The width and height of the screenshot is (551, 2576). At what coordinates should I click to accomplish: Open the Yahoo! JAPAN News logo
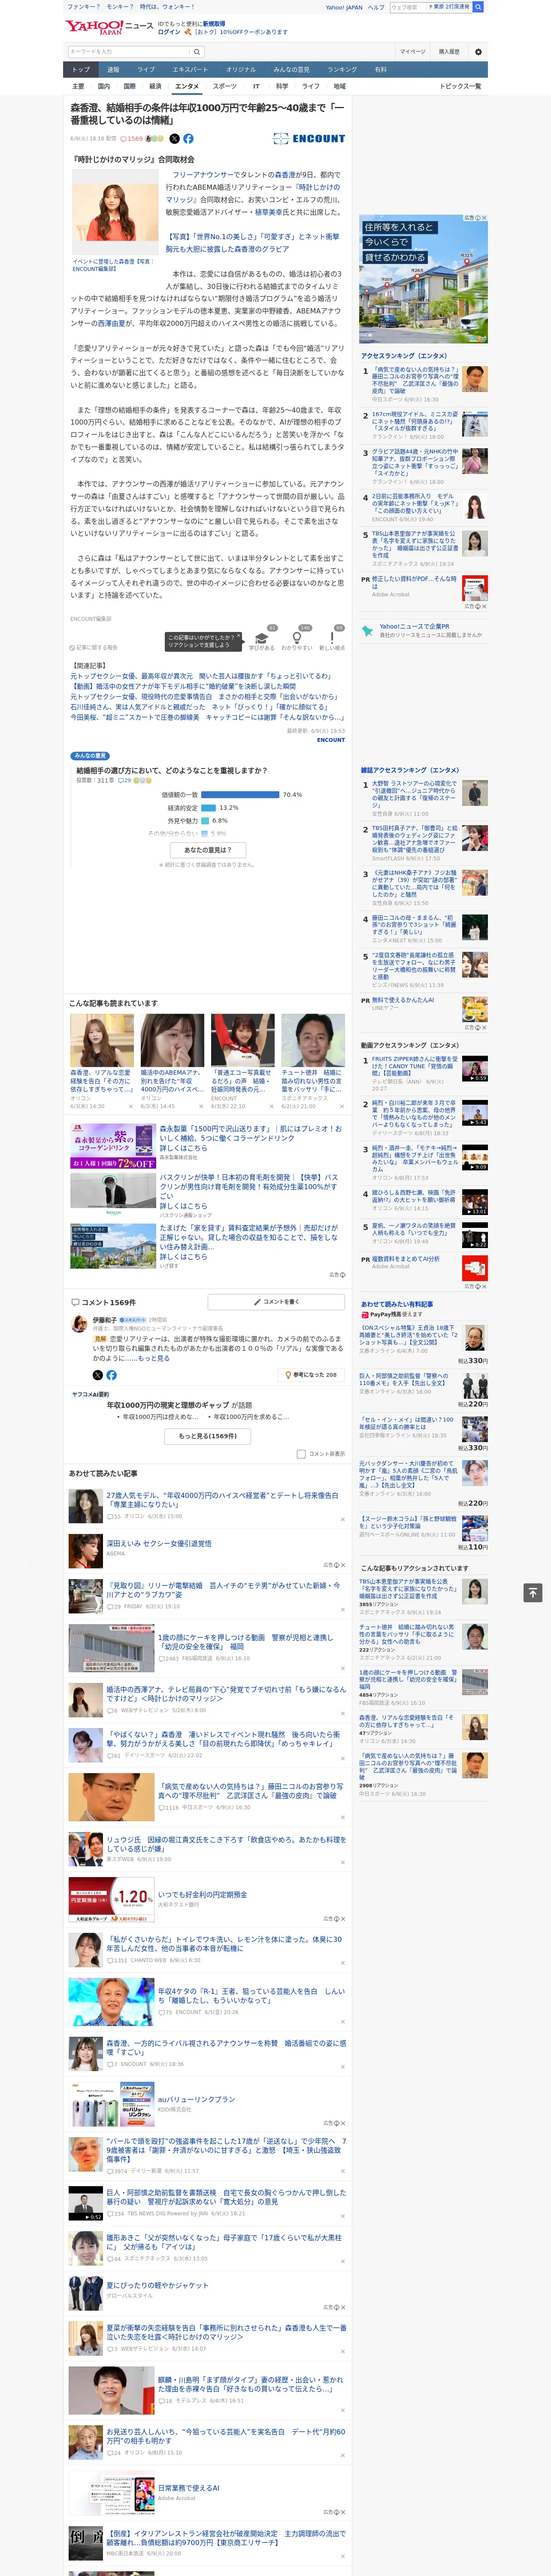coord(109,27)
